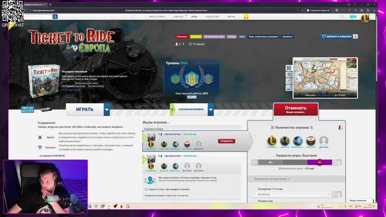Open НОВОСТИ menu item
This screenshot has height=217, width=386.
tap(178, 17)
